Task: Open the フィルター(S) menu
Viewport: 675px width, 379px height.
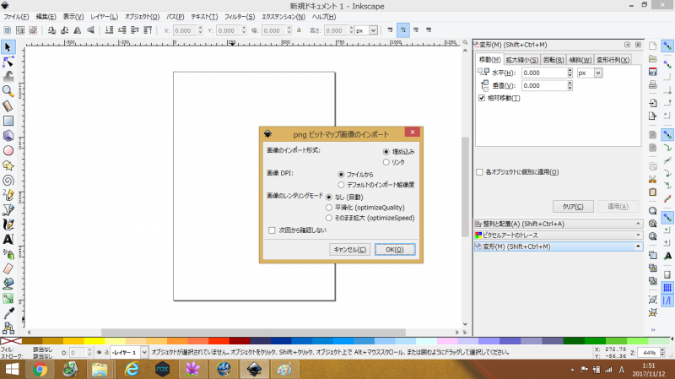Action: (240, 17)
